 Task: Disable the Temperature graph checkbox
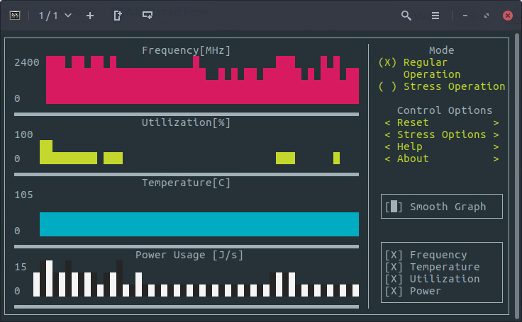pyautogui.click(x=394, y=267)
